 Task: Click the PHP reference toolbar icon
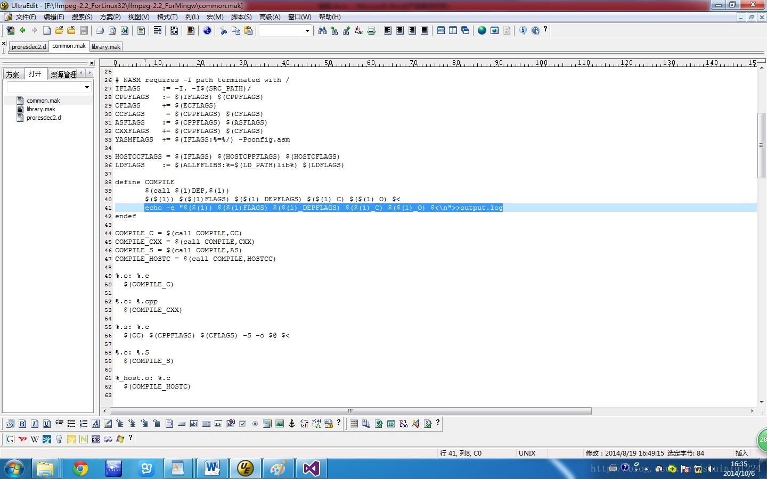[x=96, y=439]
